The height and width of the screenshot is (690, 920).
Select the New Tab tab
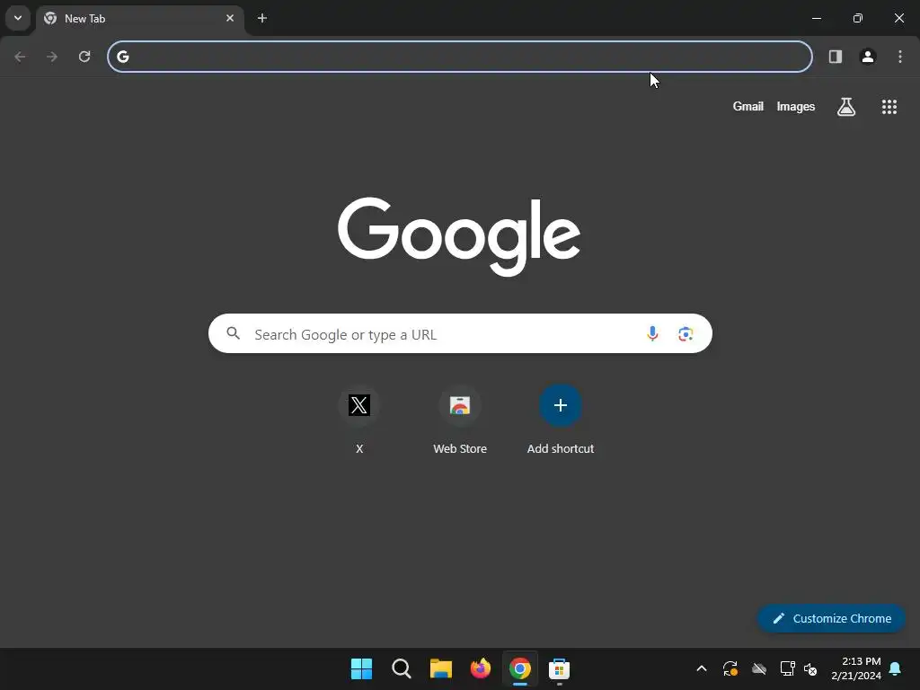pos(141,19)
